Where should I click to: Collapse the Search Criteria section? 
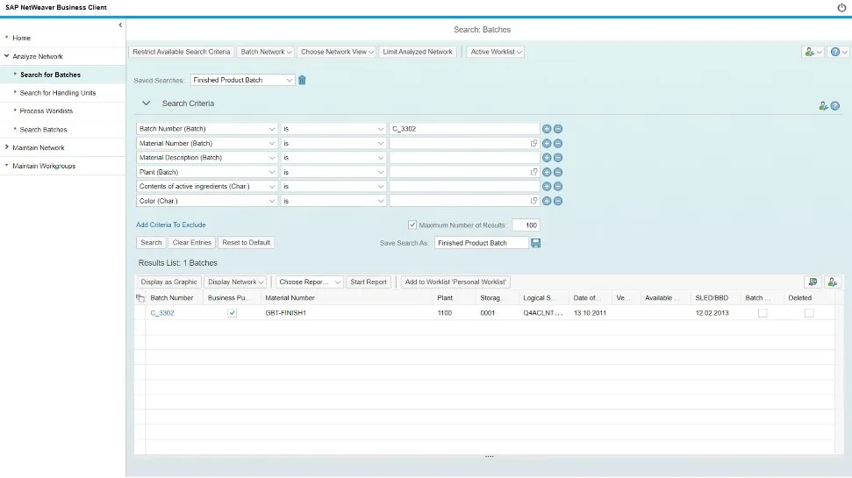click(147, 103)
